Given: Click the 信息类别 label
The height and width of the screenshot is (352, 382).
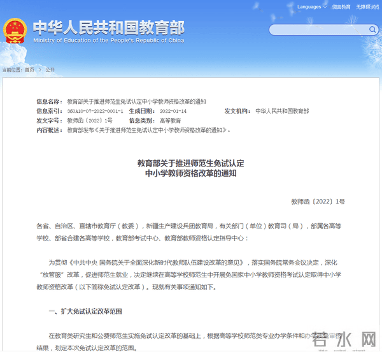Looking at the screenshot, I should [x=142, y=121].
